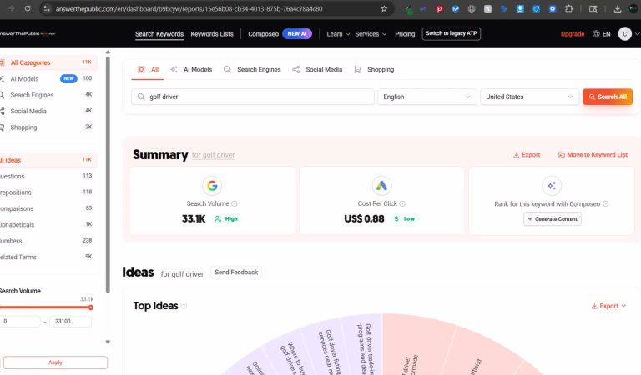The width and height of the screenshot is (641, 375).
Task: Show info icon next to Top Ideas
Action: click(184, 306)
